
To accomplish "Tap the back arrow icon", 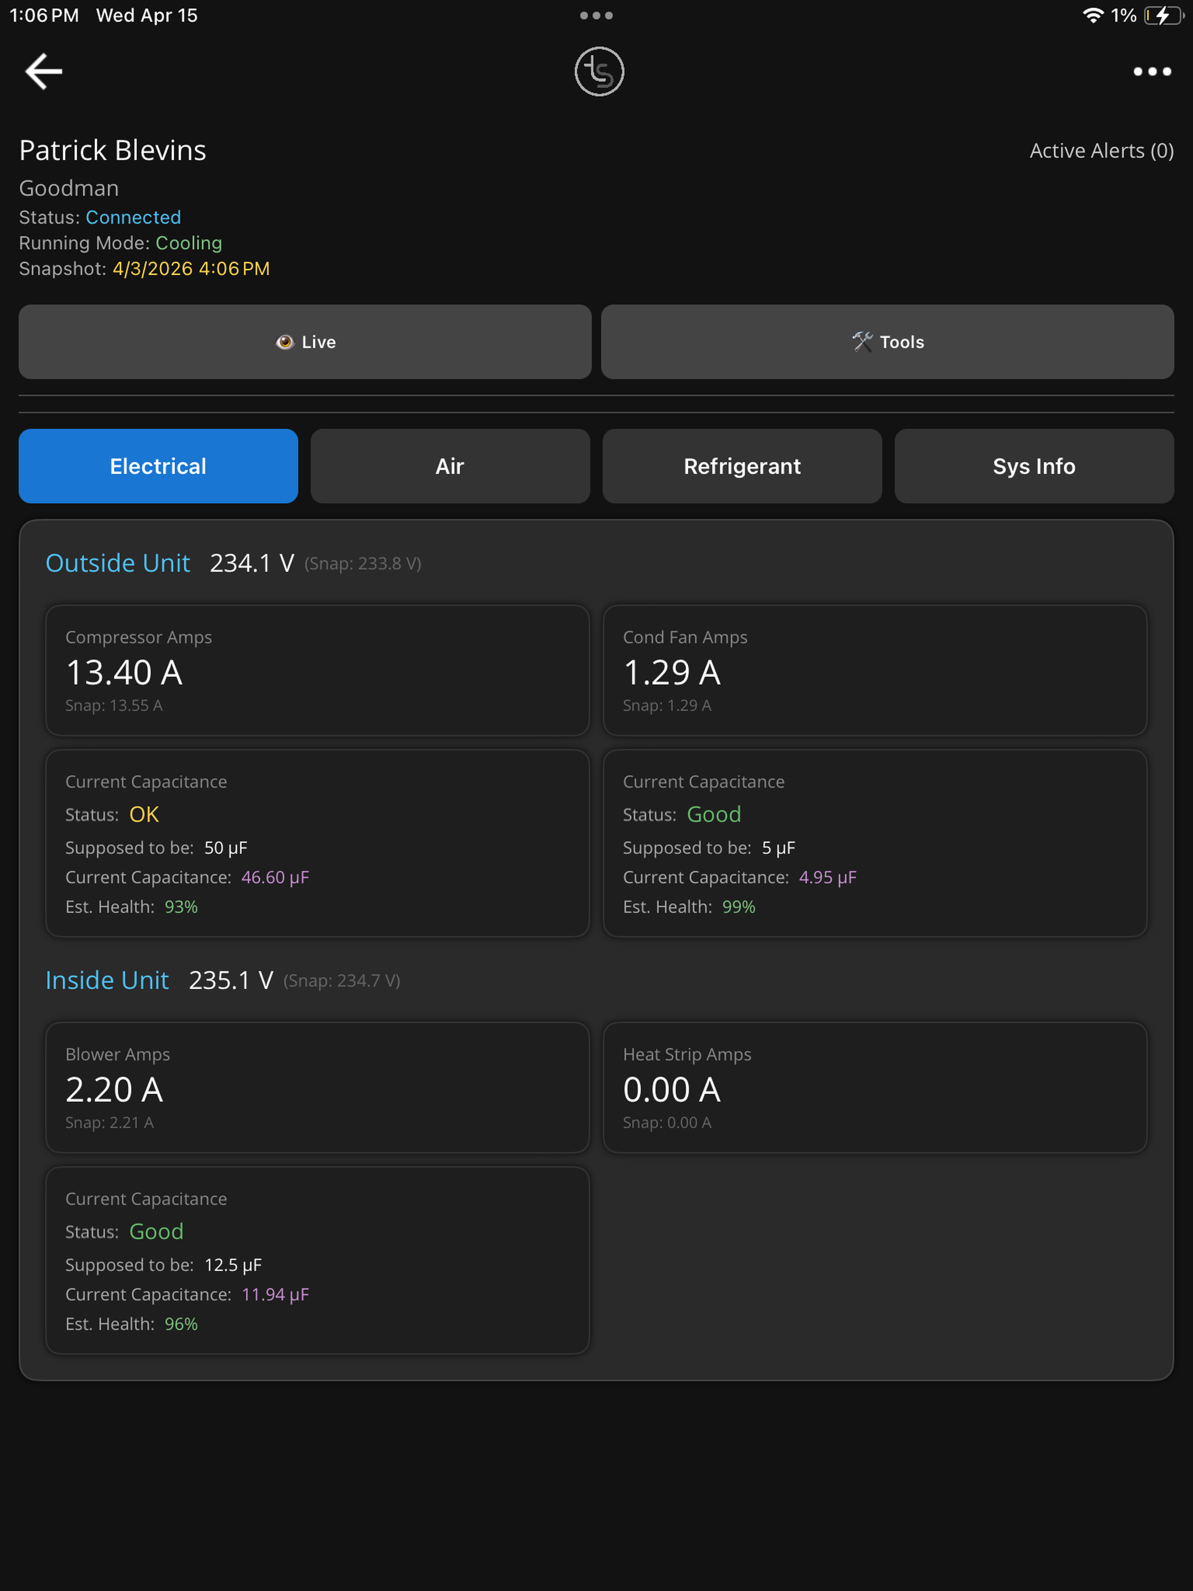I will tap(44, 71).
